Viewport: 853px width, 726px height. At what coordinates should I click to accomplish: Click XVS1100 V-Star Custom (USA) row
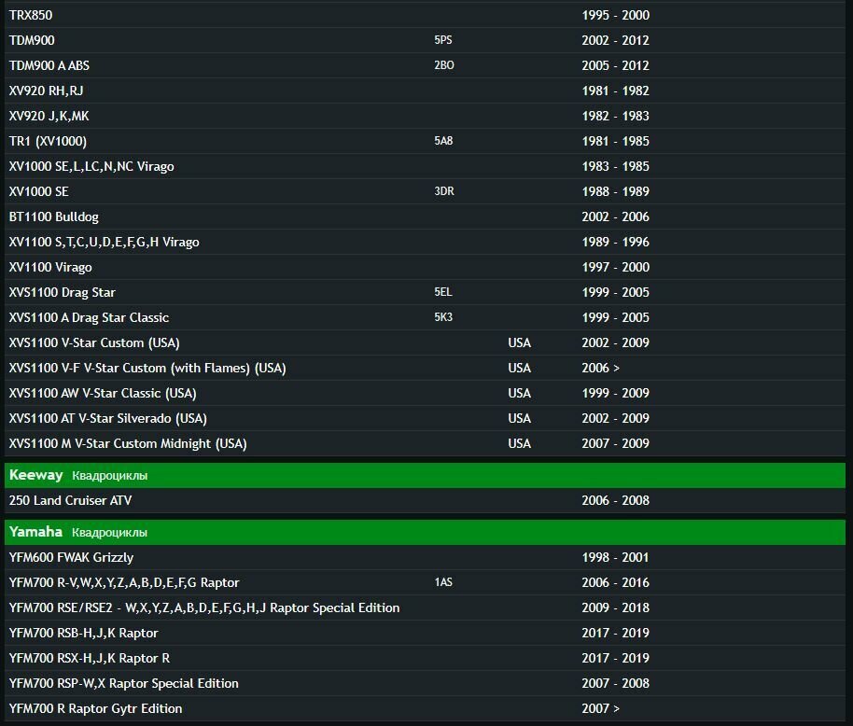[425, 343]
